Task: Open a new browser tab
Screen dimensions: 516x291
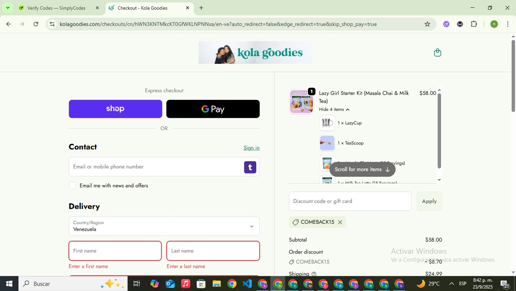Action: point(201,8)
